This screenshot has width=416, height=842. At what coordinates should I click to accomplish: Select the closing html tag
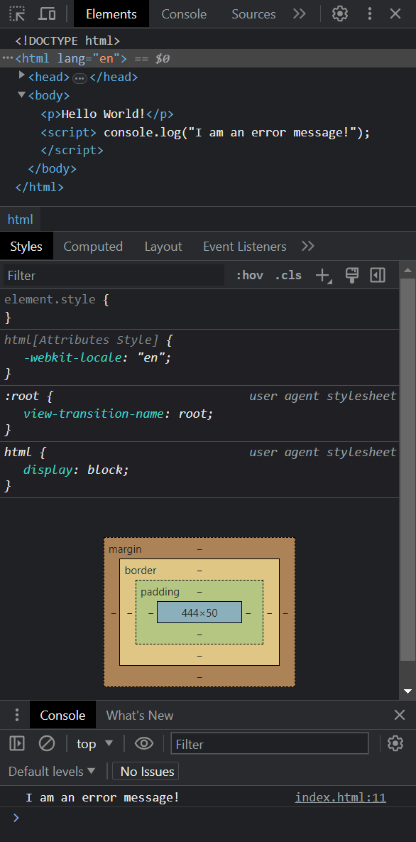(39, 187)
